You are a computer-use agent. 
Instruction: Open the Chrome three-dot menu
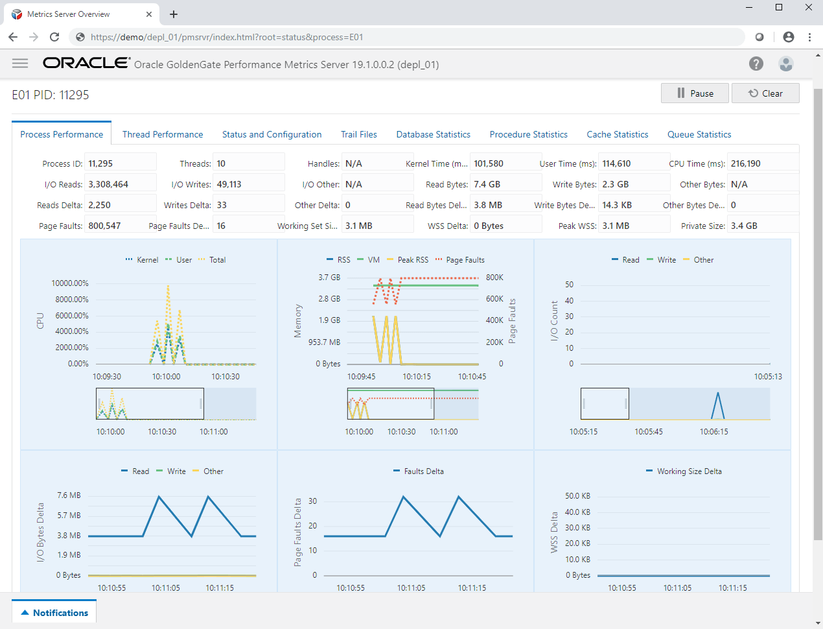pos(809,37)
